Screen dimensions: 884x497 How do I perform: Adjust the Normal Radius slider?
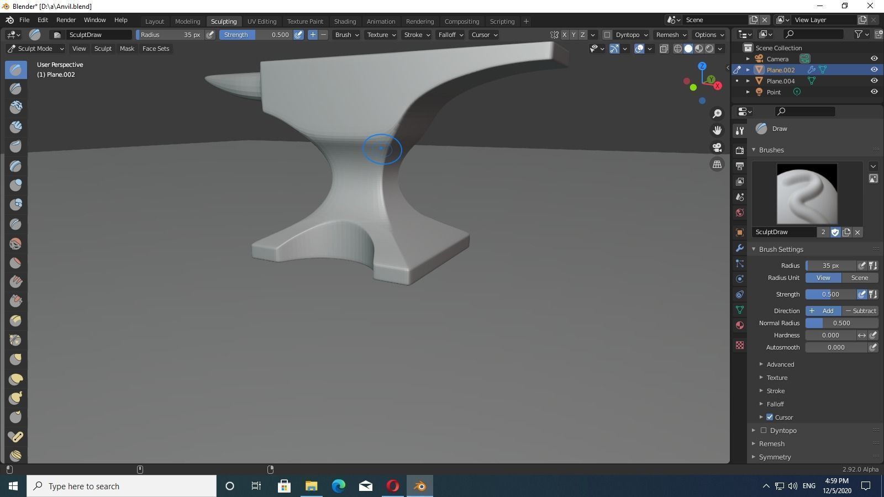[841, 322]
